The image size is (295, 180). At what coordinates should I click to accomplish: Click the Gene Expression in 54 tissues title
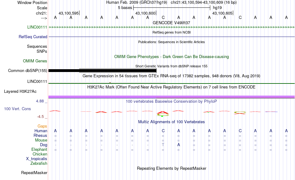(x=171, y=76)
